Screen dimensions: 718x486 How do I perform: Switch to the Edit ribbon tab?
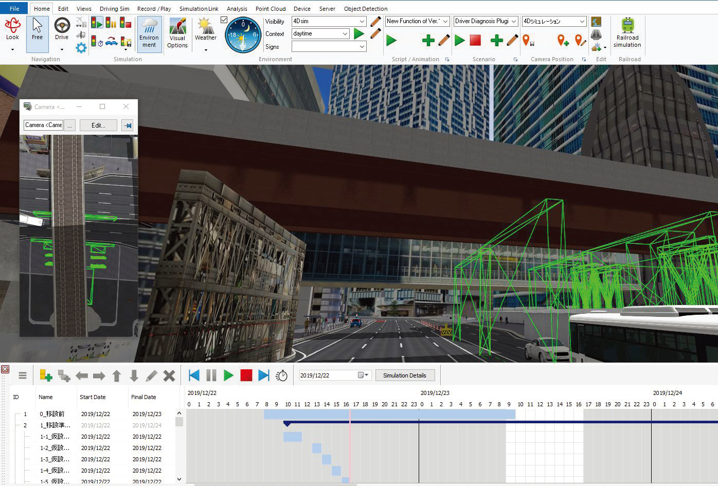(63, 8)
